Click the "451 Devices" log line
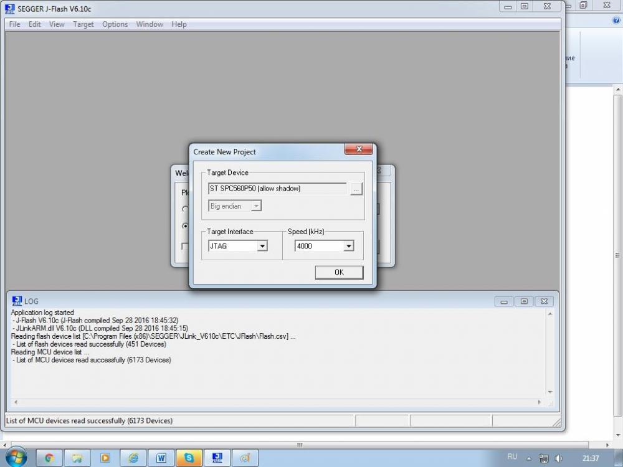The width and height of the screenshot is (623, 467). click(x=89, y=344)
